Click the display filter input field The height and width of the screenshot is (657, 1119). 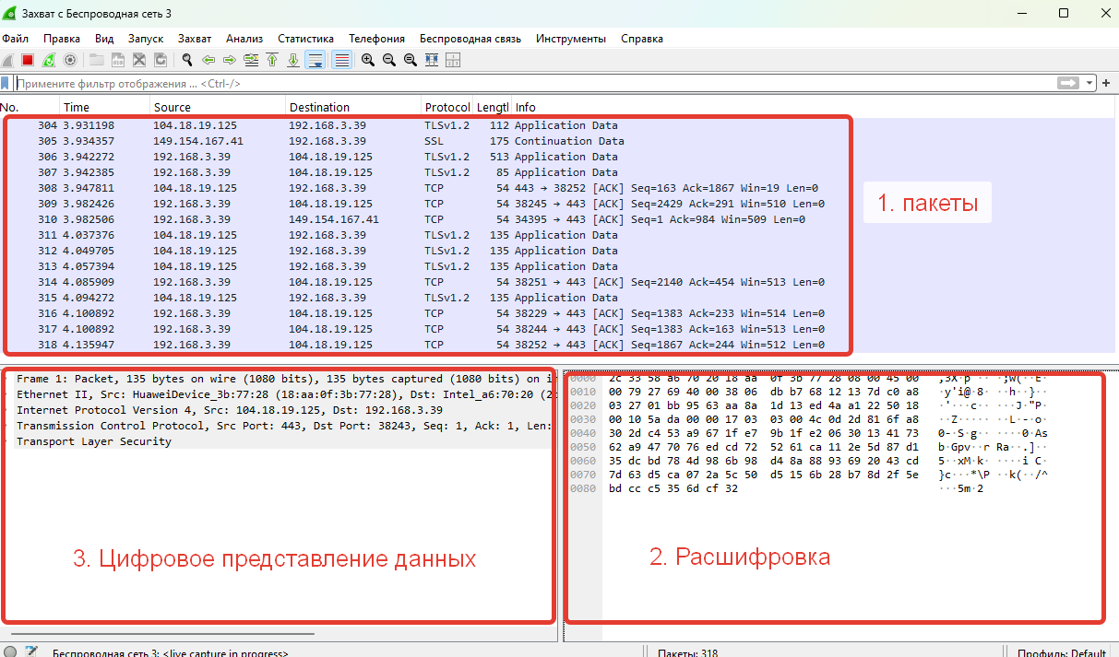click(535, 83)
